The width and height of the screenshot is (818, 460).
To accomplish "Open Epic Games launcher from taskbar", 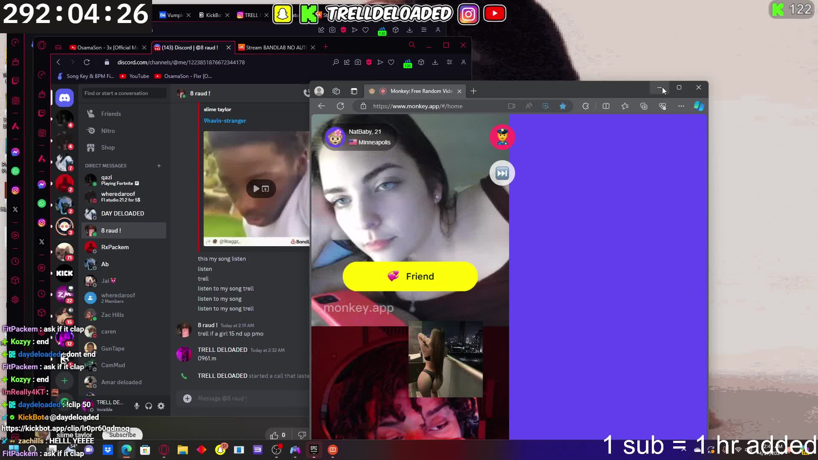I will (x=314, y=450).
